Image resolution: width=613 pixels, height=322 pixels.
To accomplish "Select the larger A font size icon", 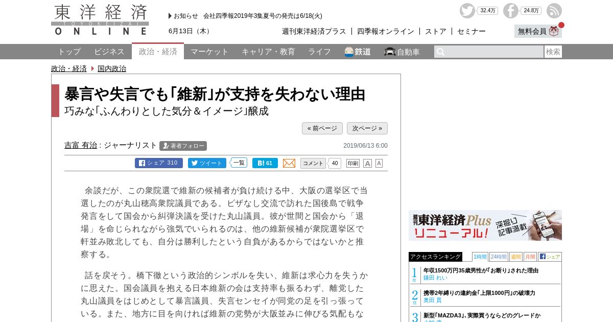I will [x=367, y=164].
